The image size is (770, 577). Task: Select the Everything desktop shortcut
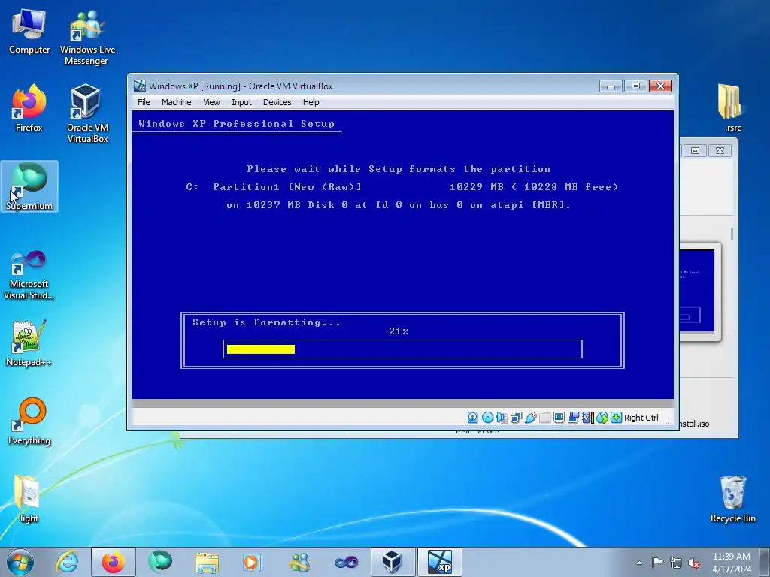(29, 421)
